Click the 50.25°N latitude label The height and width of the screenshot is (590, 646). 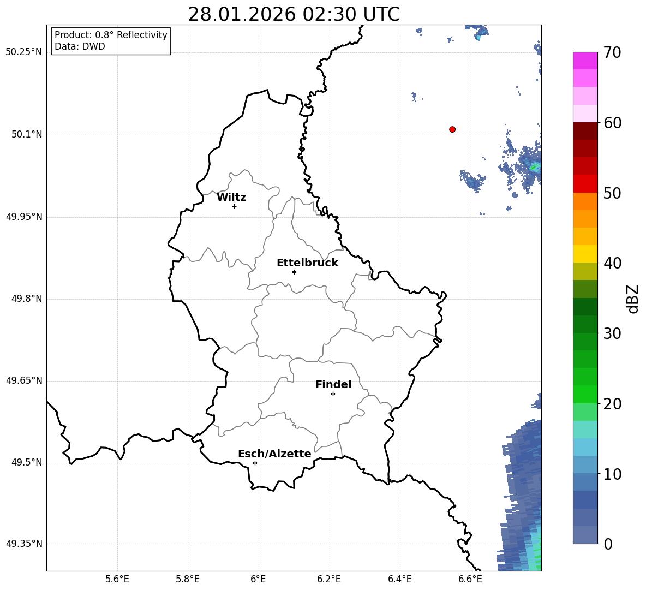pyautogui.click(x=24, y=52)
